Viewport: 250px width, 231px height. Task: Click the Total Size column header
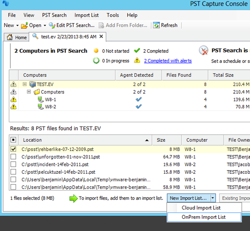tap(229, 75)
